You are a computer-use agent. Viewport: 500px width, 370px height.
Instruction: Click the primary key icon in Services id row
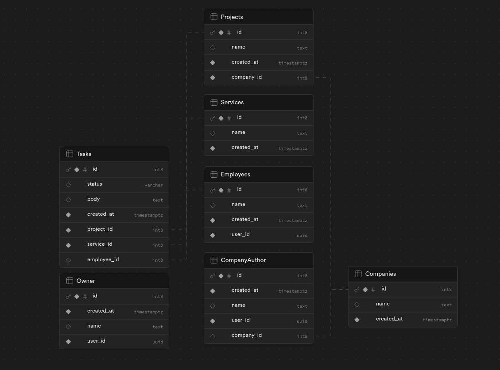[x=213, y=118]
